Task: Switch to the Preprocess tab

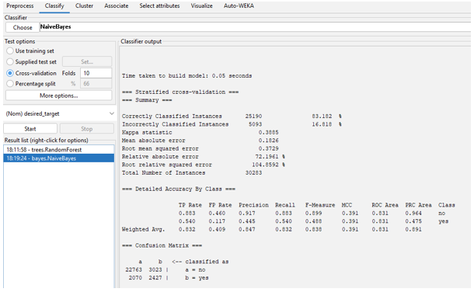Action: [20, 5]
